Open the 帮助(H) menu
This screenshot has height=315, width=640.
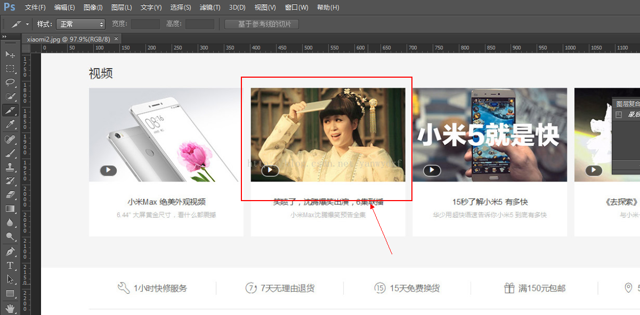tap(328, 7)
